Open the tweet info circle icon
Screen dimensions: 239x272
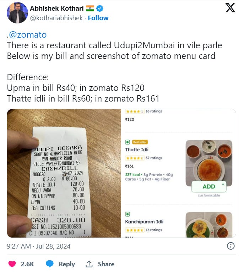point(231,246)
